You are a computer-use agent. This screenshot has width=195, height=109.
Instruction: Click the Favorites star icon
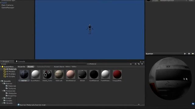tap(2, 67)
